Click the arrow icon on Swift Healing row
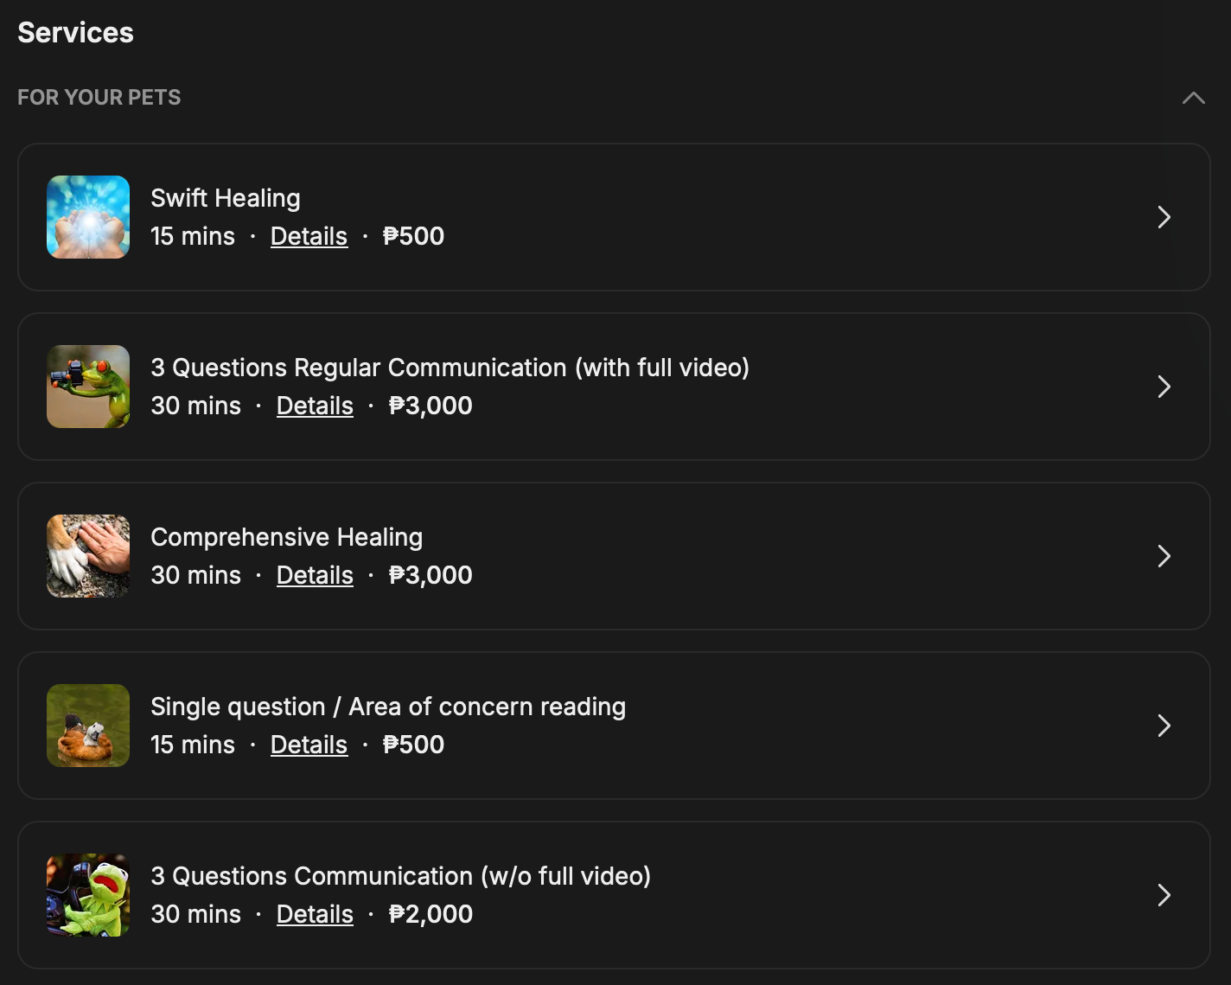1231x985 pixels. coord(1164,217)
